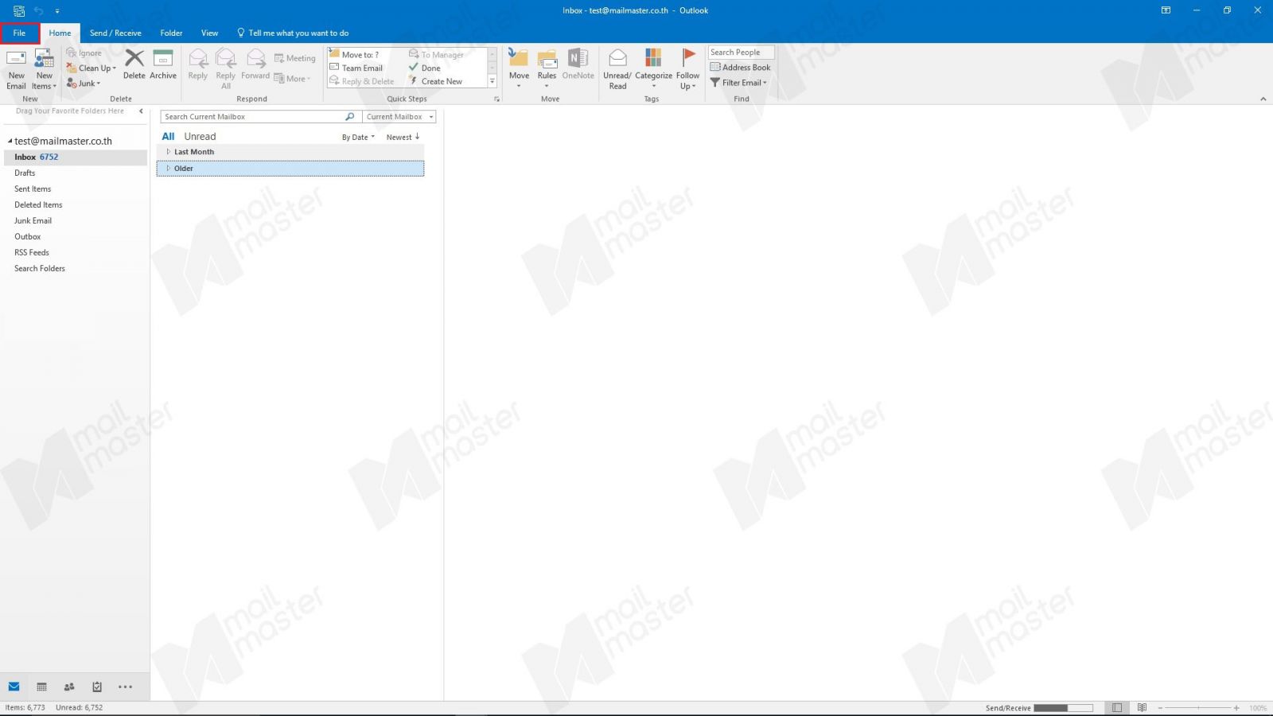The height and width of the screenshot is (716, 1273).
Task: Open the RSS Feeds folder
Action: tap(32, 253)
